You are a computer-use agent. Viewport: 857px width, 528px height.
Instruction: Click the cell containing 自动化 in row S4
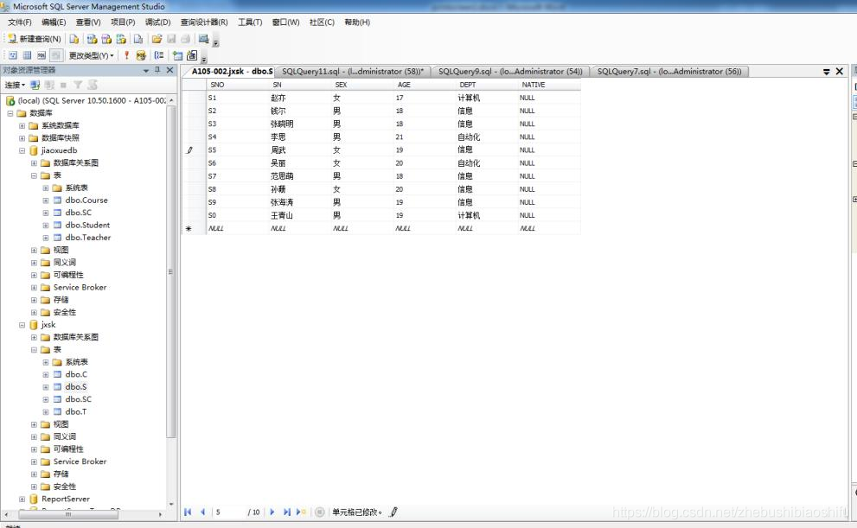[x=486, y=137]
